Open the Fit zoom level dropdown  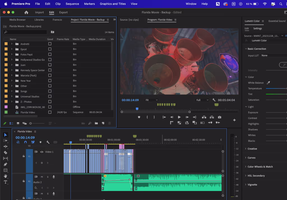coord(151,100)
